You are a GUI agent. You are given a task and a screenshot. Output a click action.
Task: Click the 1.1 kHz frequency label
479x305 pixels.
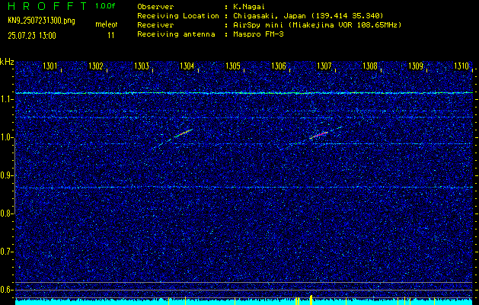click(6, 99)
